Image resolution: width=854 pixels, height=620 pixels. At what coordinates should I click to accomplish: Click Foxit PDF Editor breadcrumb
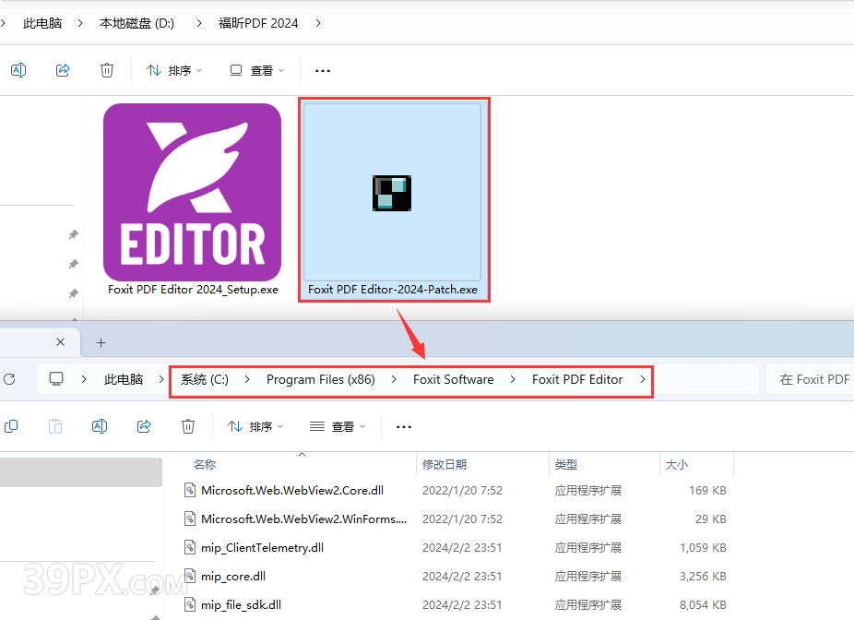(x=577, y=379)
